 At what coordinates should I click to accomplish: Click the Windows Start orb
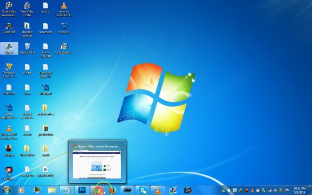pos(6,190)
